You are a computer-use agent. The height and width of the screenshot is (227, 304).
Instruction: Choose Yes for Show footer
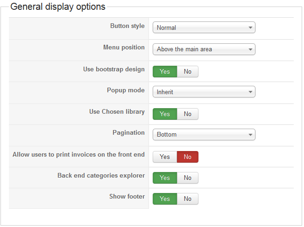click(165, 199)
